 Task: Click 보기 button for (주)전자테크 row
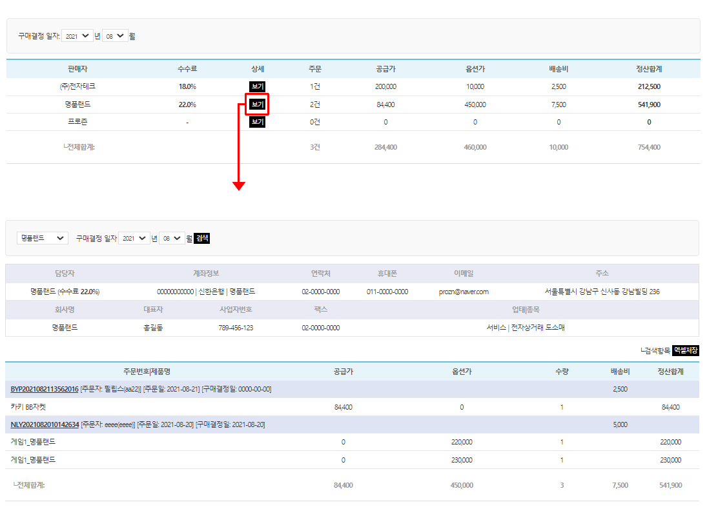point(258,86)
